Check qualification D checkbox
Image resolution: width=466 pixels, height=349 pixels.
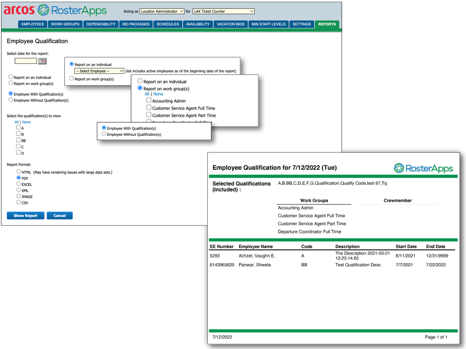(x=19, y=152)
